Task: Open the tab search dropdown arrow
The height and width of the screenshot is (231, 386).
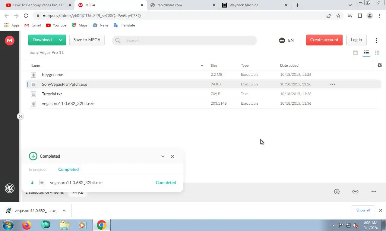Action: tap(350, 5)
